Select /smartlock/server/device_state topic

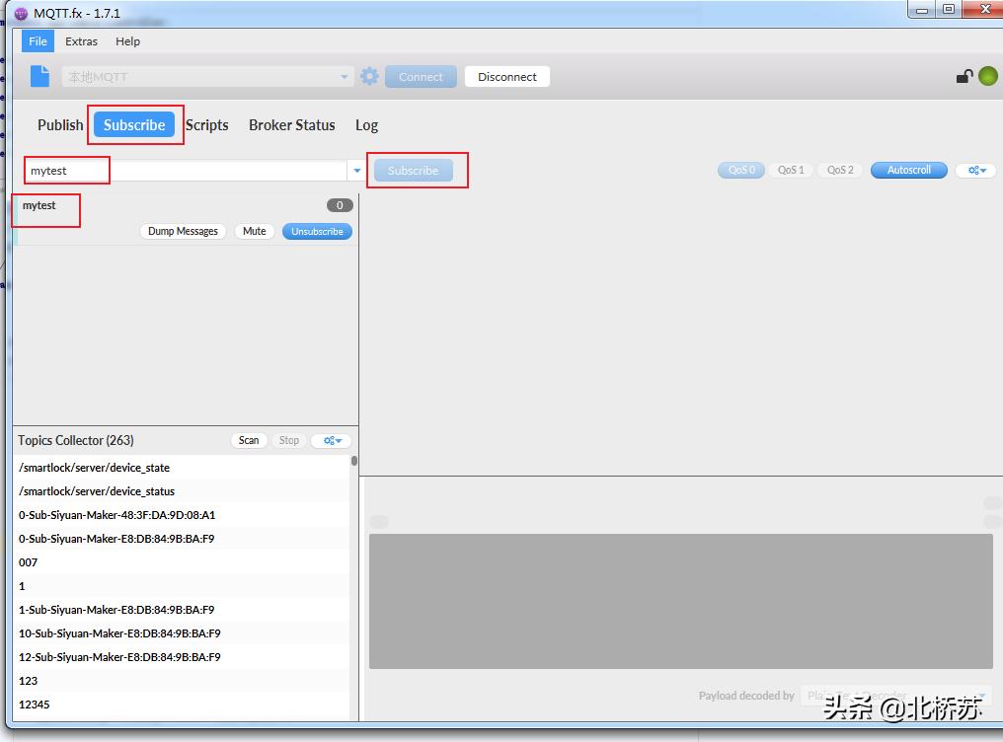coord(182,468)
